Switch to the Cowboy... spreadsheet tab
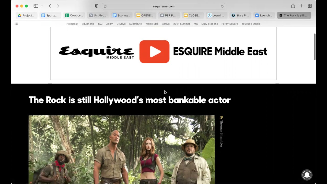327x184 pixels. 74,15
